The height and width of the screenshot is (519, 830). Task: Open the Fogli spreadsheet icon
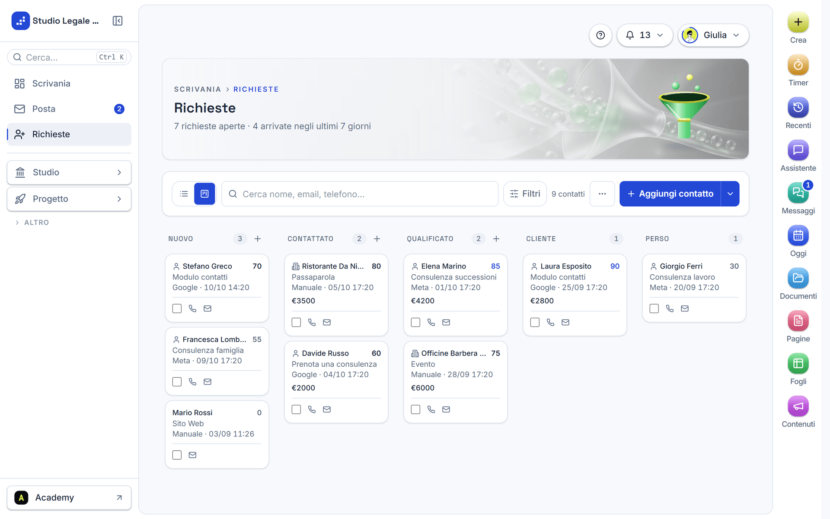[798, 364]
